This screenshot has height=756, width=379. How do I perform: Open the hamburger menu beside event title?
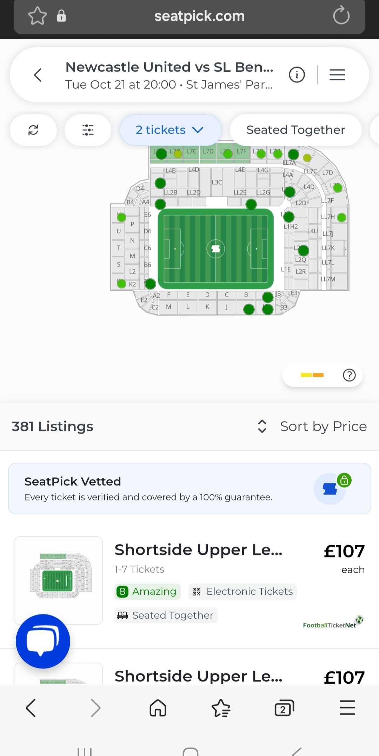pos(337,75)
